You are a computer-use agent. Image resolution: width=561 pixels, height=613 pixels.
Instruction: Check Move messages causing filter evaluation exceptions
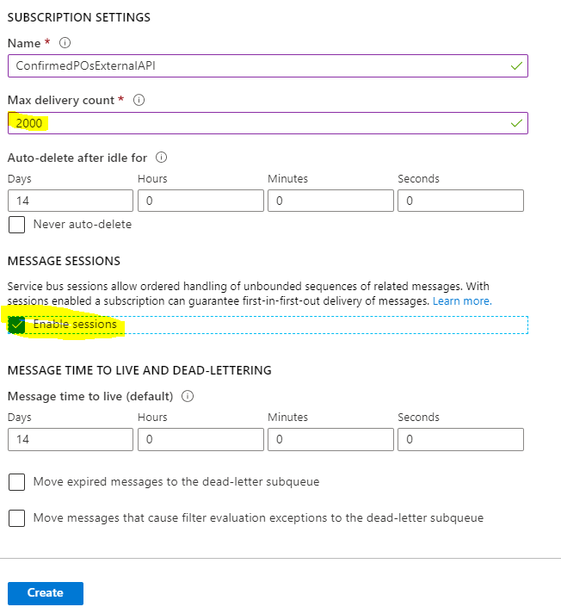[x=17, y=518]
